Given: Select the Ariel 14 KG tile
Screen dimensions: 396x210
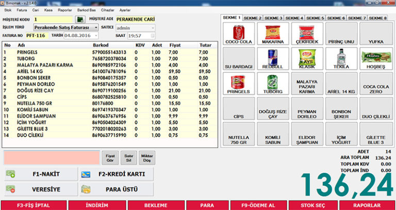Looking at the screenshot, I should point(341,84).
